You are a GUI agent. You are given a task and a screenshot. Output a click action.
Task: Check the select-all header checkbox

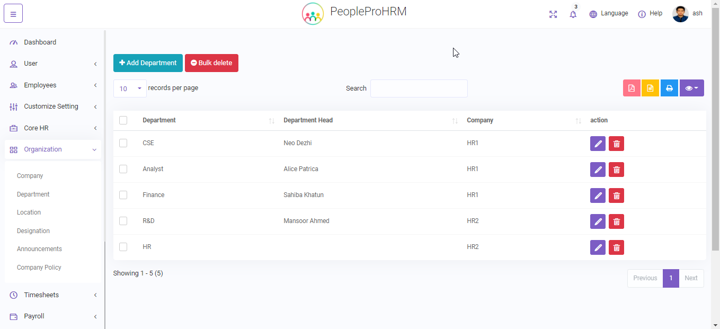(123, 120)
